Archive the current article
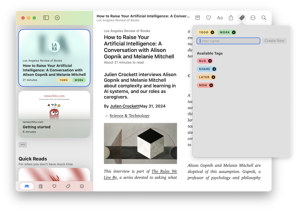Image resolution: width=301 pixels, height=212 pixels. [197, 18]
